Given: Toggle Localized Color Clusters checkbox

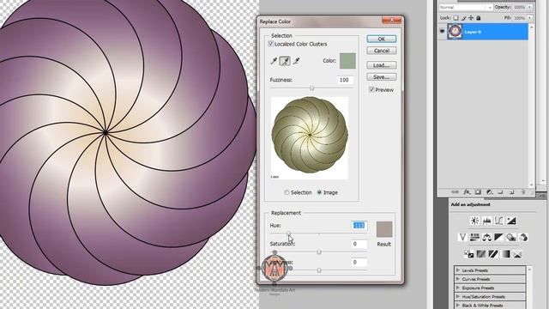Looking at the screenshot, I should coord(270,44).
